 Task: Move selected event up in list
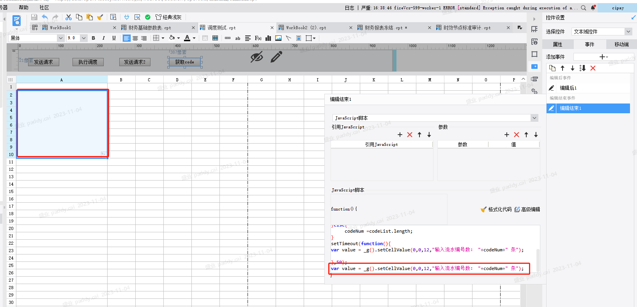tap(563, 68)
